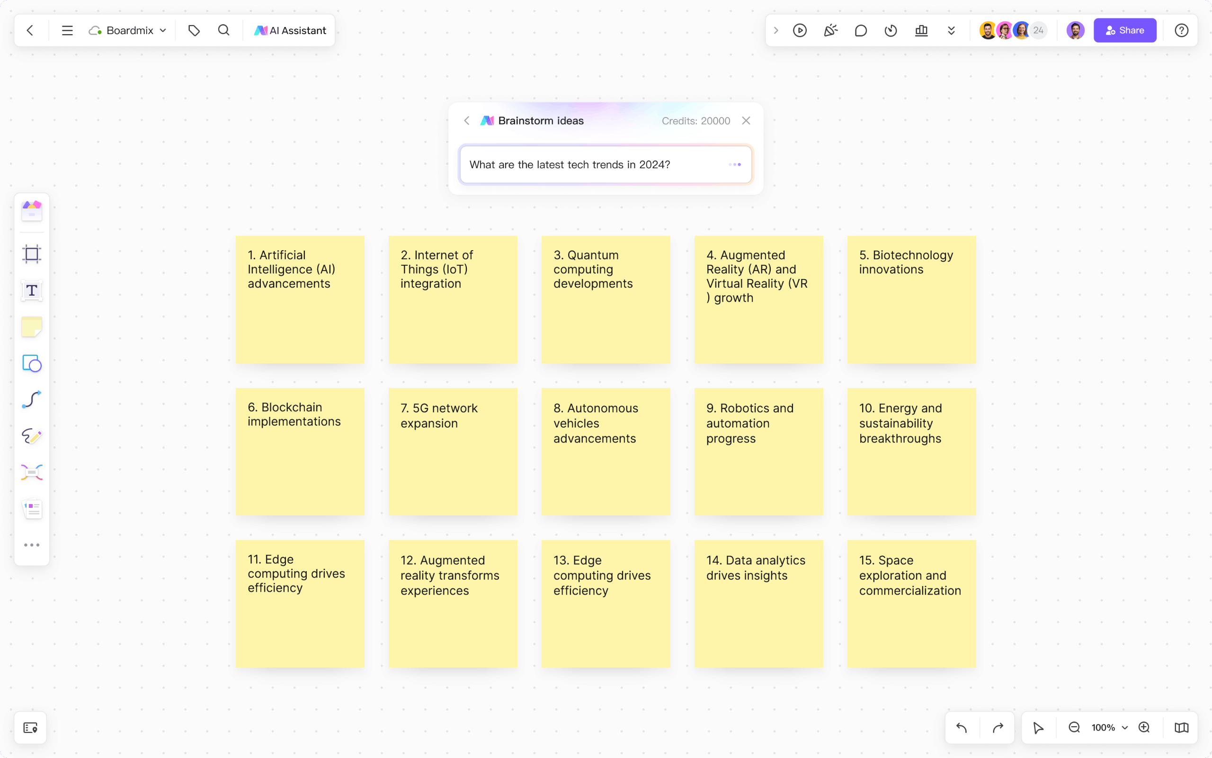1212x758 pixels.
Task: Select the Sticky Note tool
Action: (x=32, y=326)
